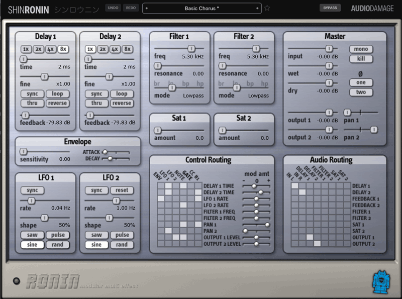Select the 8x multiplier in Delay 1
The height and width of the screenshot is (299, 402).
63,49
